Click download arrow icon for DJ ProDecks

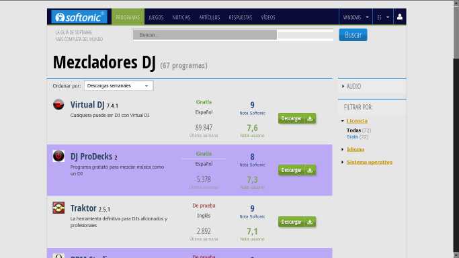[x=310, y=170]
